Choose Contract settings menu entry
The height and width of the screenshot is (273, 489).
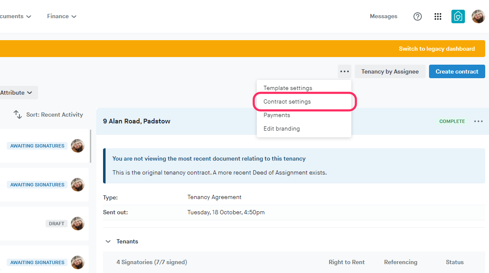[287, 102]
